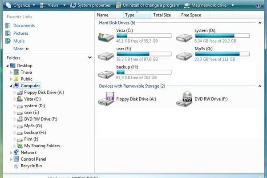This screenshot has width=267, height=178.
Task: Click the Views toolbar icon
Action: click(43, 5)
